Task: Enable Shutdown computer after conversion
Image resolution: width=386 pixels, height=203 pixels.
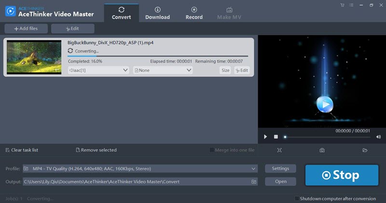Action: [296, 199]
